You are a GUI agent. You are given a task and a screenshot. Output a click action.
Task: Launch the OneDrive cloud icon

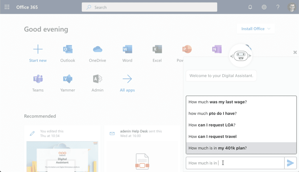tap(97, 49)
